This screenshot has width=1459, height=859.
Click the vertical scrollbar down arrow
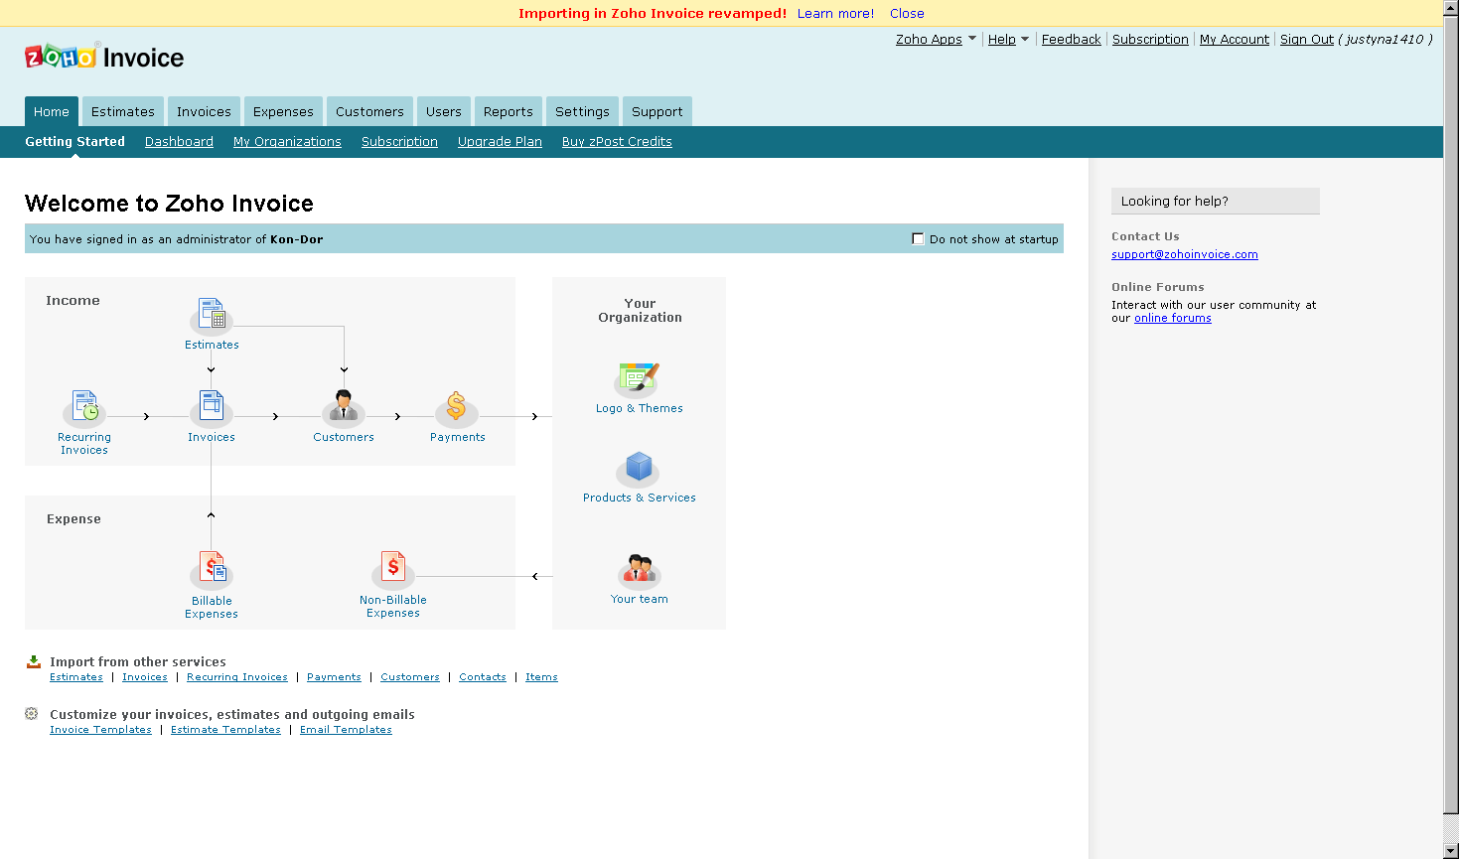coord(1451,851)
